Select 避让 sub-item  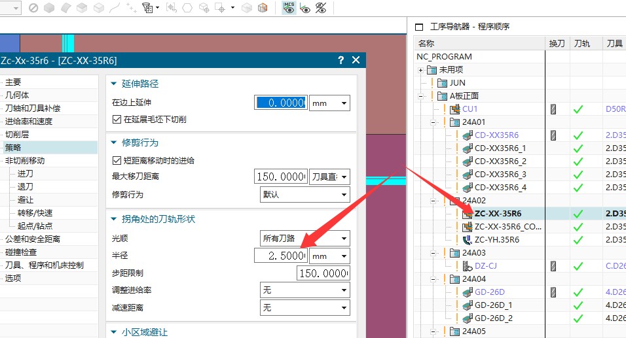[26, 200]
